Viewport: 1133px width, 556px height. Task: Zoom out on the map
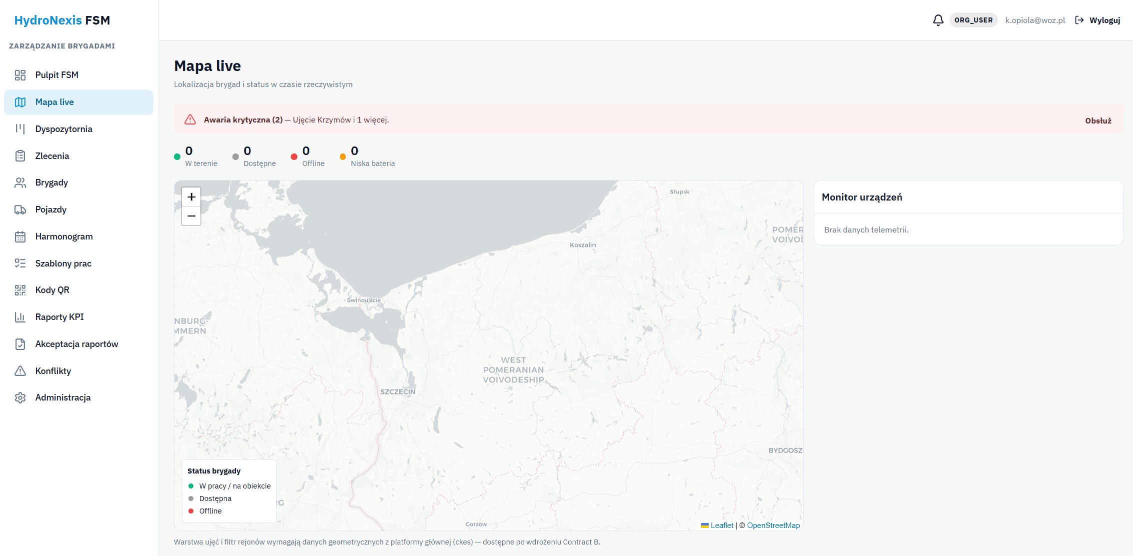(191, 216)
